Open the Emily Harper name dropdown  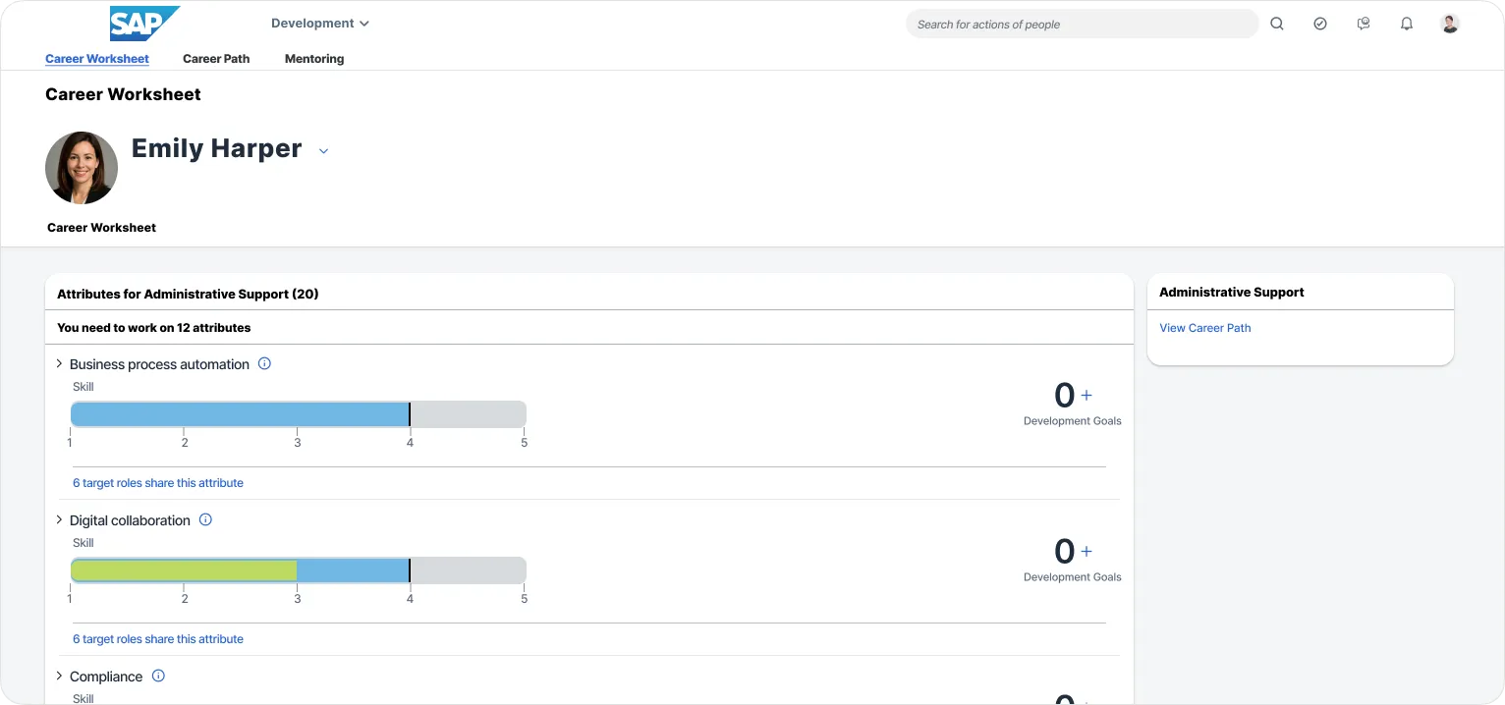click(323, 151)
